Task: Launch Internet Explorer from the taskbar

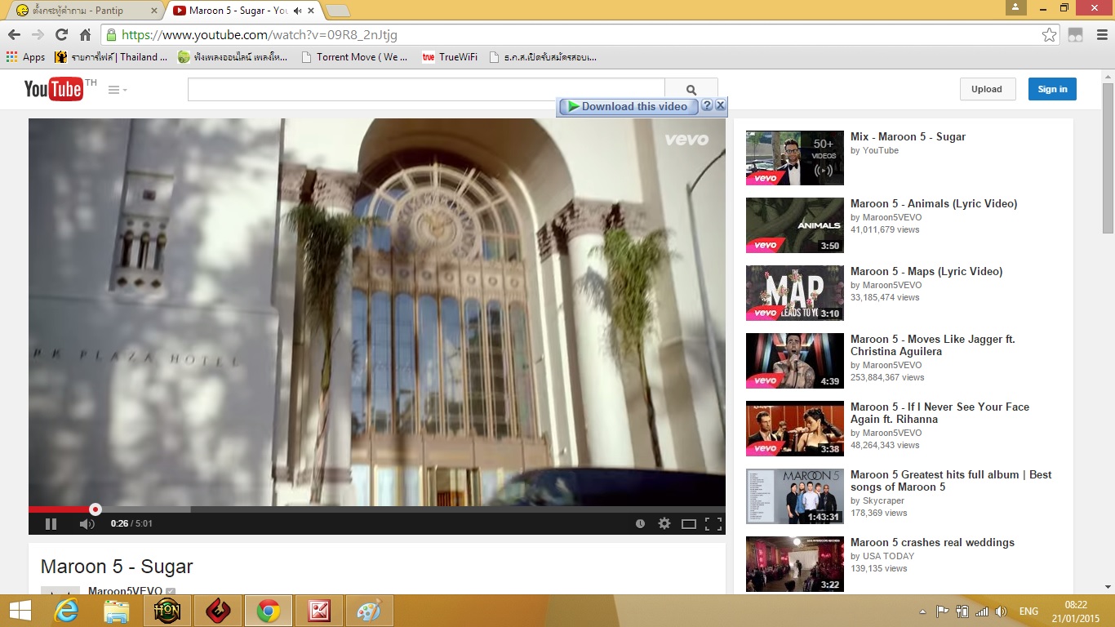Action: click(x=66, y=611)
